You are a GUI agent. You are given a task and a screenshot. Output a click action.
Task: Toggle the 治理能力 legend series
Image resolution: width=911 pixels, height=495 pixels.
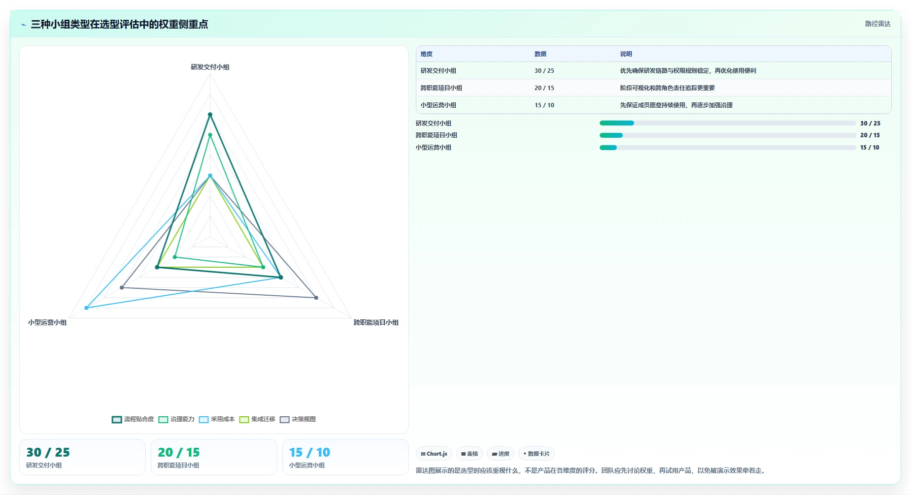(176, 419)
